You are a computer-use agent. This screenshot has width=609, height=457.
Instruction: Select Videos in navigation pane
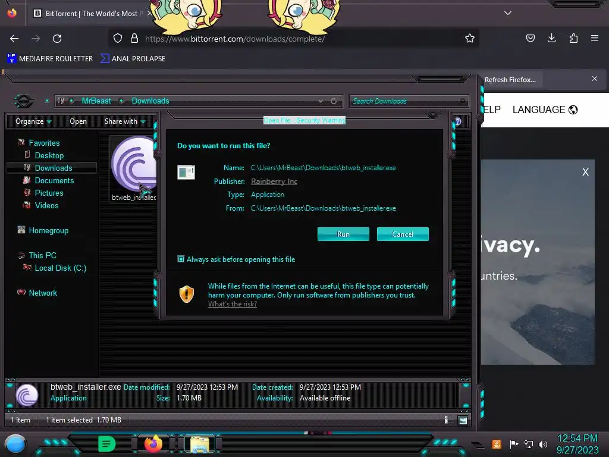(x=41, y=205)
